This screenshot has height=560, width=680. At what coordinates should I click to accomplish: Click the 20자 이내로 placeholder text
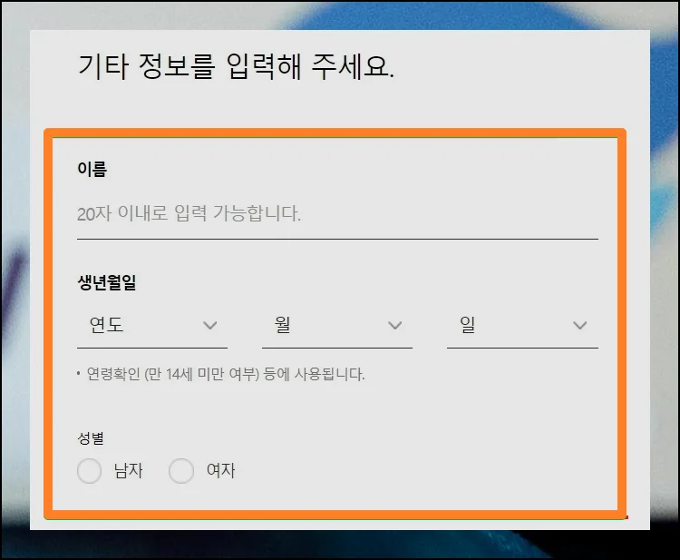tap(189, 214)
